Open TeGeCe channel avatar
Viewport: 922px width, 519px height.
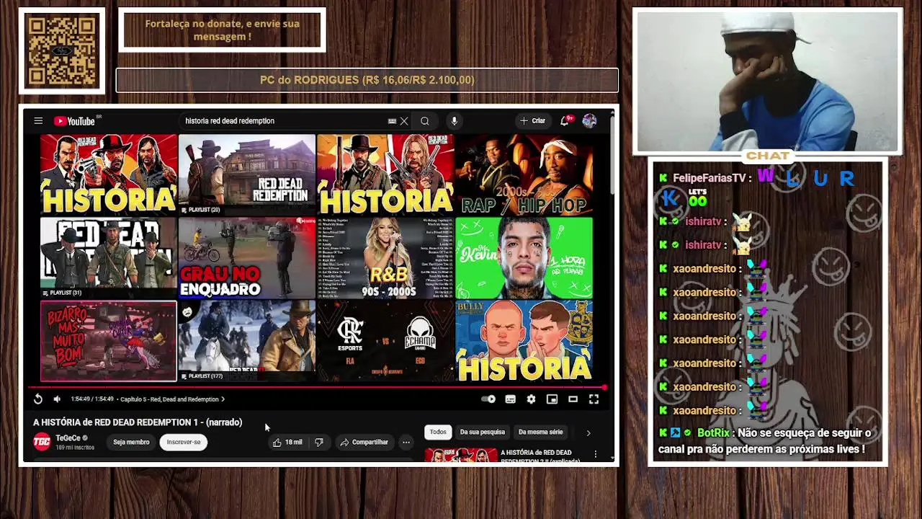tap(42, 442)
